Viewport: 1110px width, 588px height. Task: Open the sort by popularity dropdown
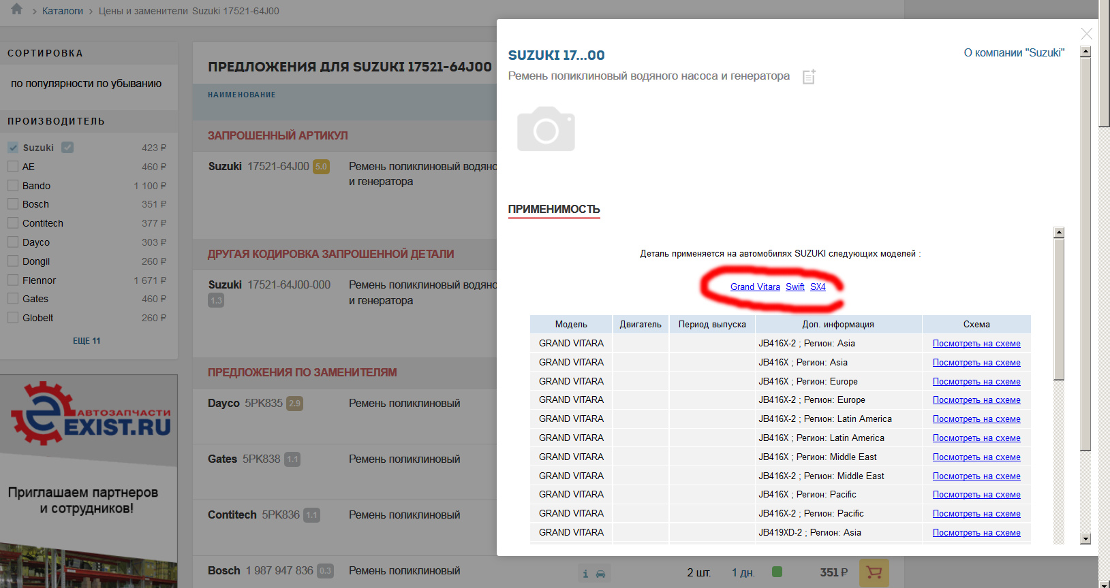point(87,84)
